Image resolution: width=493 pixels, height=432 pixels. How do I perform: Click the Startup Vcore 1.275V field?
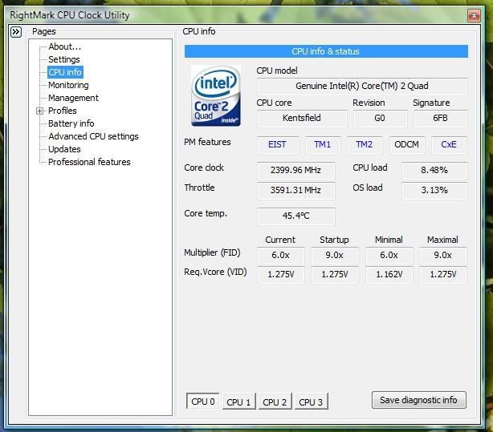coord(335,275)
